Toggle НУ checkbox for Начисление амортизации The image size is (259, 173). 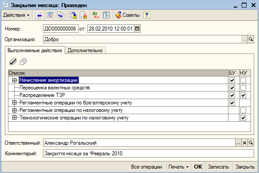point(243,80)
